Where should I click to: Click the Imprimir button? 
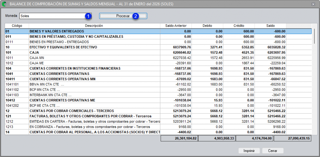(249, 151)
